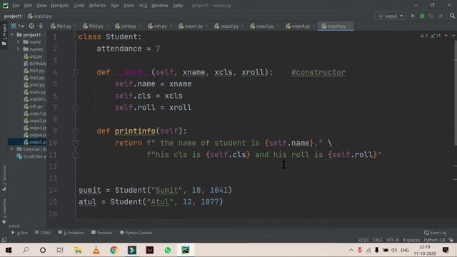The image size is (457, 257).
Task: Open WhatsApp from the taskbar
Action: coord(168,250)
